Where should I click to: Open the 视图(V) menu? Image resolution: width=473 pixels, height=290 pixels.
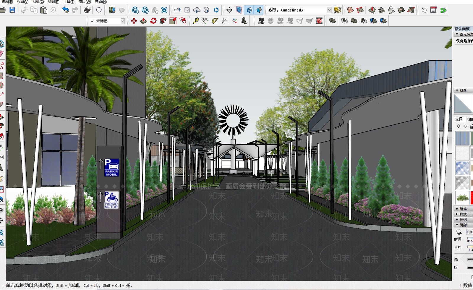(23, 2)
